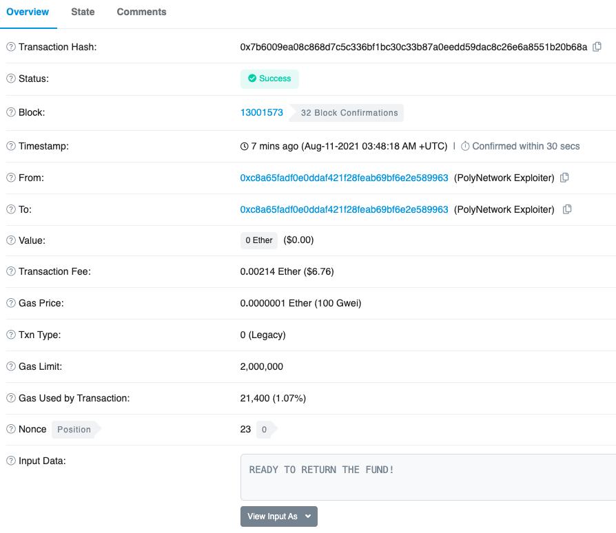Screen dimensions: 616x533
Task: Click help icon next to Nonce
Action: tap(10, 429)
